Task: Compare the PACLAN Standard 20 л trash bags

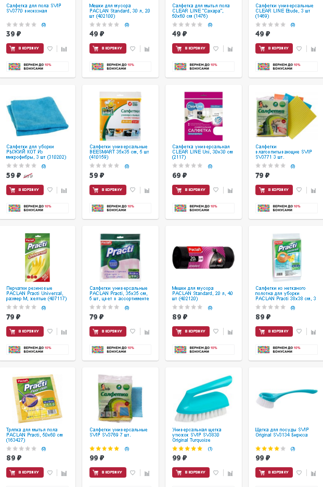Action: pyautogui.click(x=230, y=332)
